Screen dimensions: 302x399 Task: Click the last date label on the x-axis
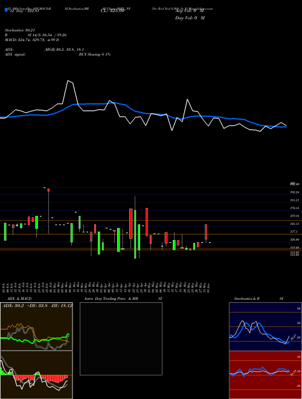208,288
